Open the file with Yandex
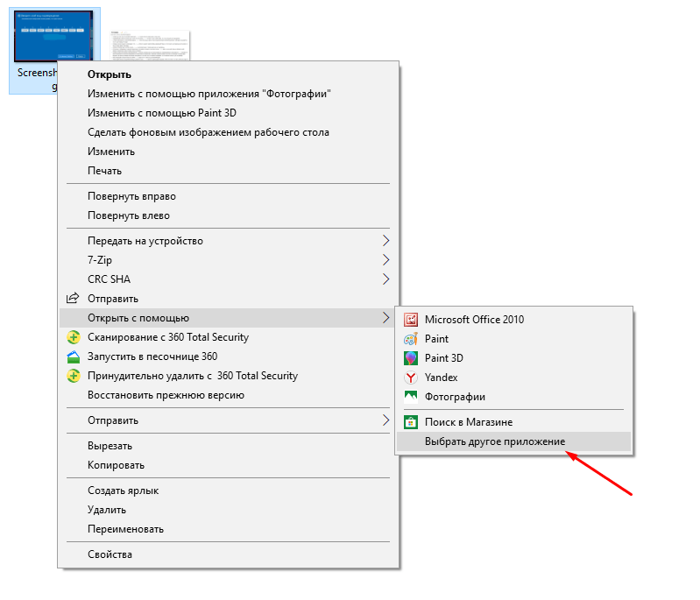 coord(514,378)
